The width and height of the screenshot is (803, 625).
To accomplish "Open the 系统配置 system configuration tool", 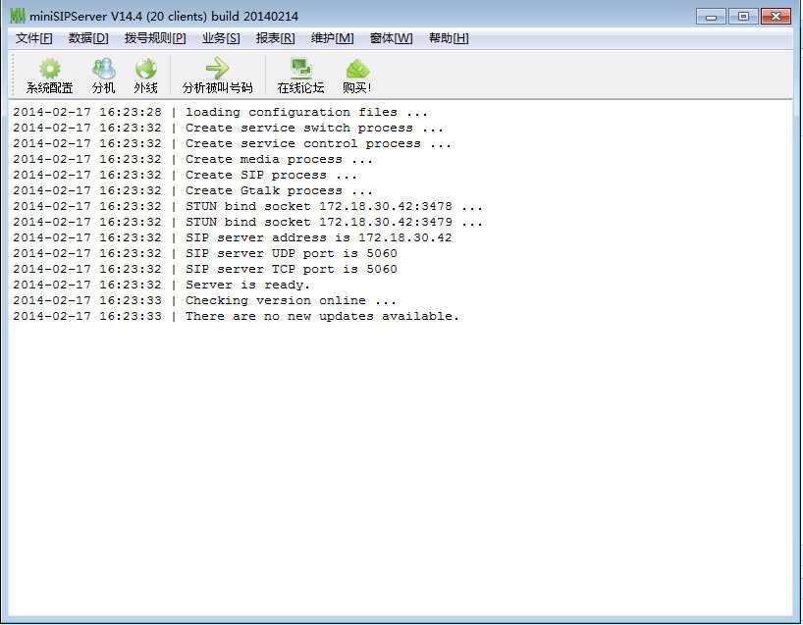I will click(x=49, y=76).
